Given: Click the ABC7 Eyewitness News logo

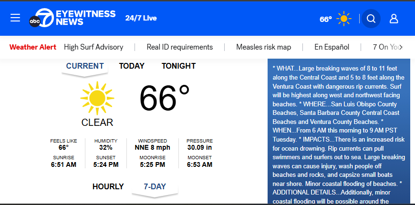Looking at the screenshot, I should (x=72, y=18).
